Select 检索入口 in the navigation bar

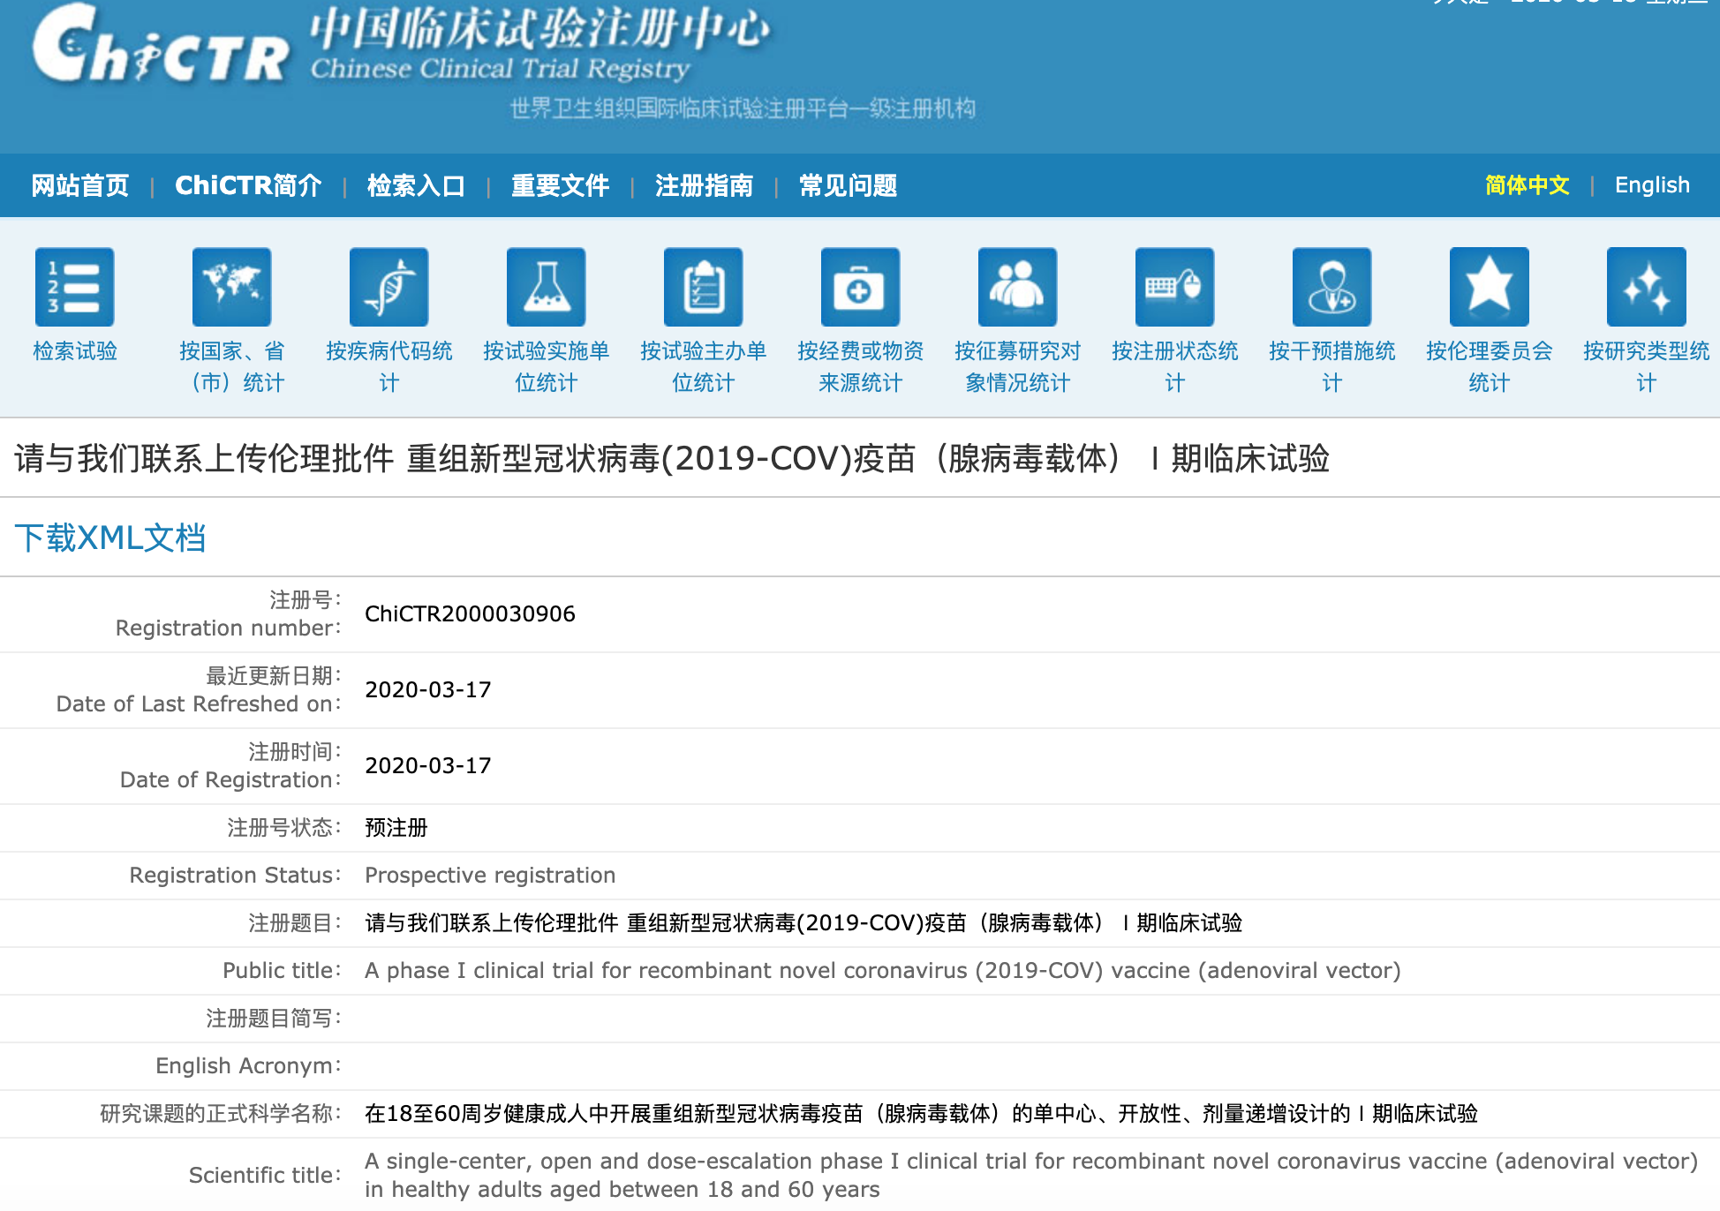tap(416, 185)
